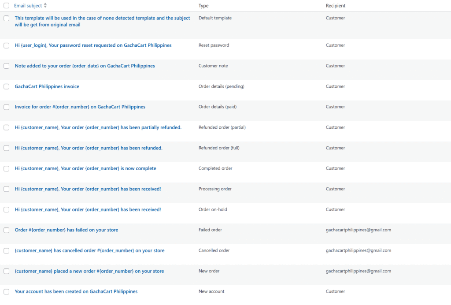Screen dimensions: 451x305
Task: Click the 'Reset password' type cell
Action: tap(214, 45)
